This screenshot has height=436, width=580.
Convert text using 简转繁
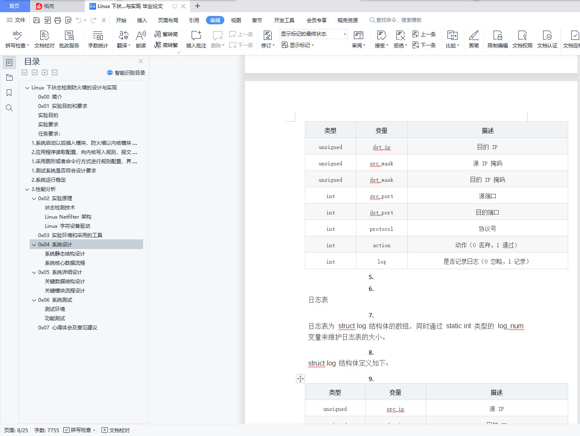point(166,45)
